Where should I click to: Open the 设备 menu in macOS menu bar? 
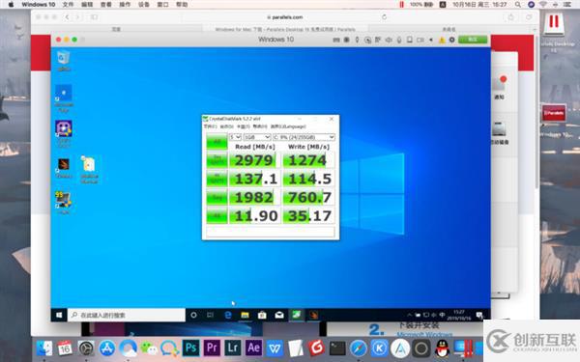point(143,5)
